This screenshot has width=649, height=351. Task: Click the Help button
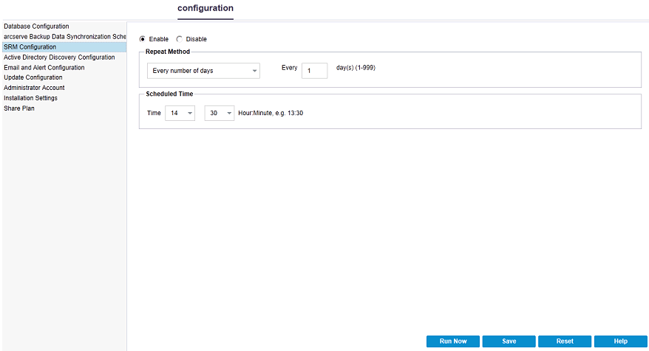[x=620, y=341]
